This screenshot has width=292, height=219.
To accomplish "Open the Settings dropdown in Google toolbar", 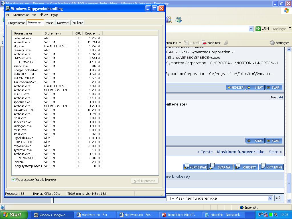I will pos(280,43).
